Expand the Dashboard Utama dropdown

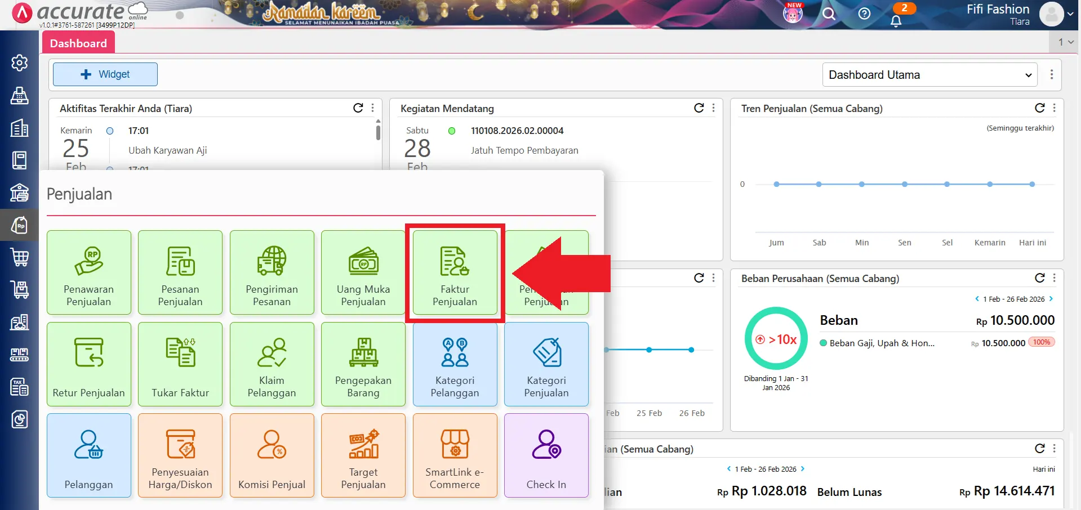coord(929,75)
